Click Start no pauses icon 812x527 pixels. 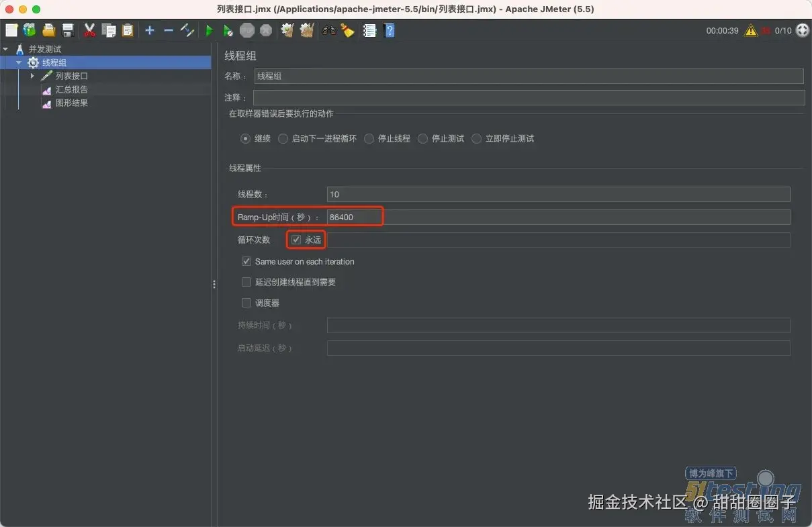[x=228, y=30]
